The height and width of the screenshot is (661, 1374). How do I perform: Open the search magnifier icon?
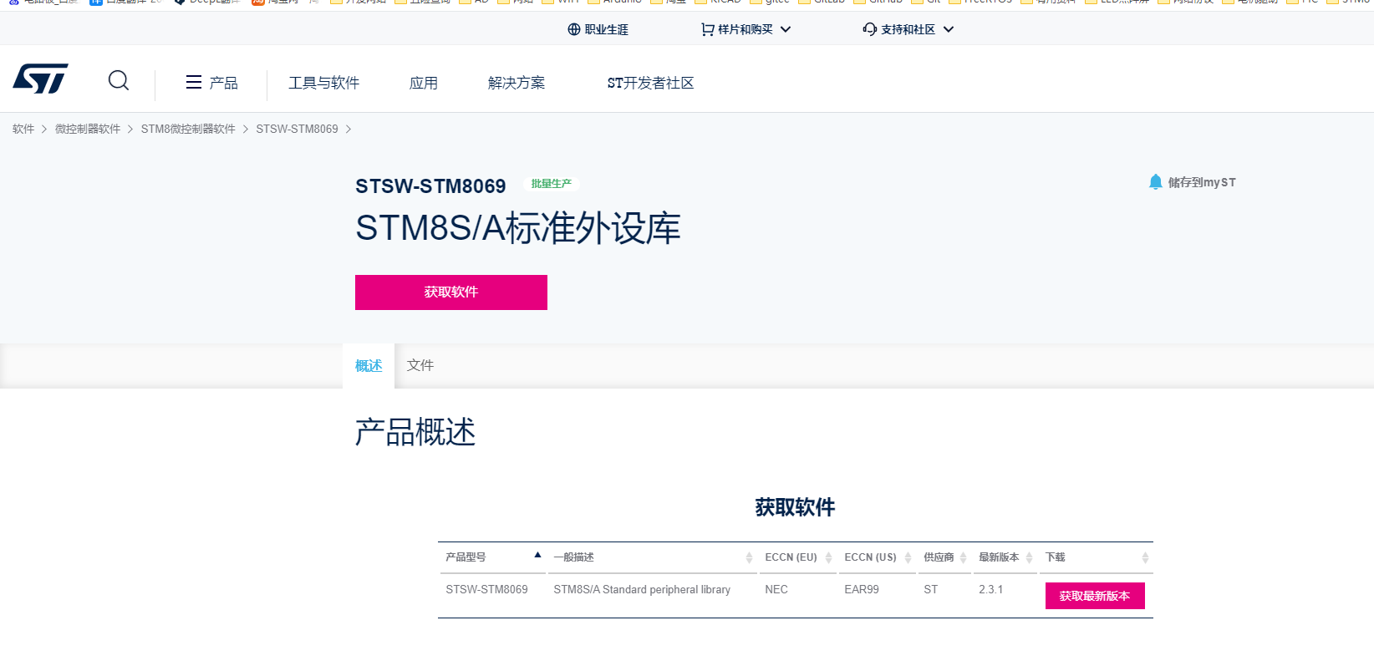[x=119, y=80]
